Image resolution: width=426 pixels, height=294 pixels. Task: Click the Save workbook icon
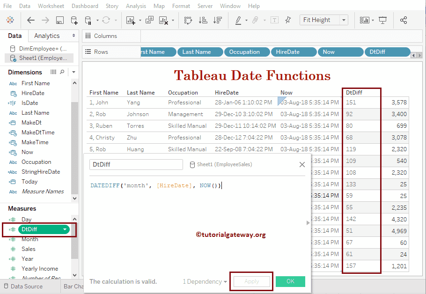coord(60,20)
